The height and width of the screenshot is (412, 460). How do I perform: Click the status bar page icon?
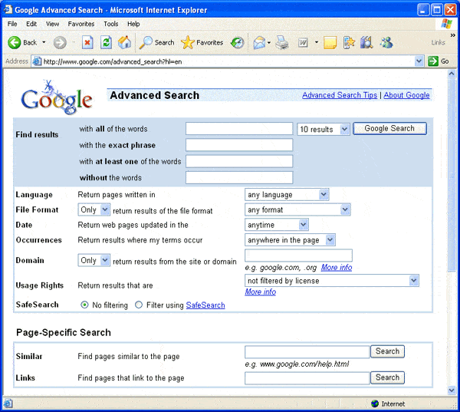coord(8,404)
